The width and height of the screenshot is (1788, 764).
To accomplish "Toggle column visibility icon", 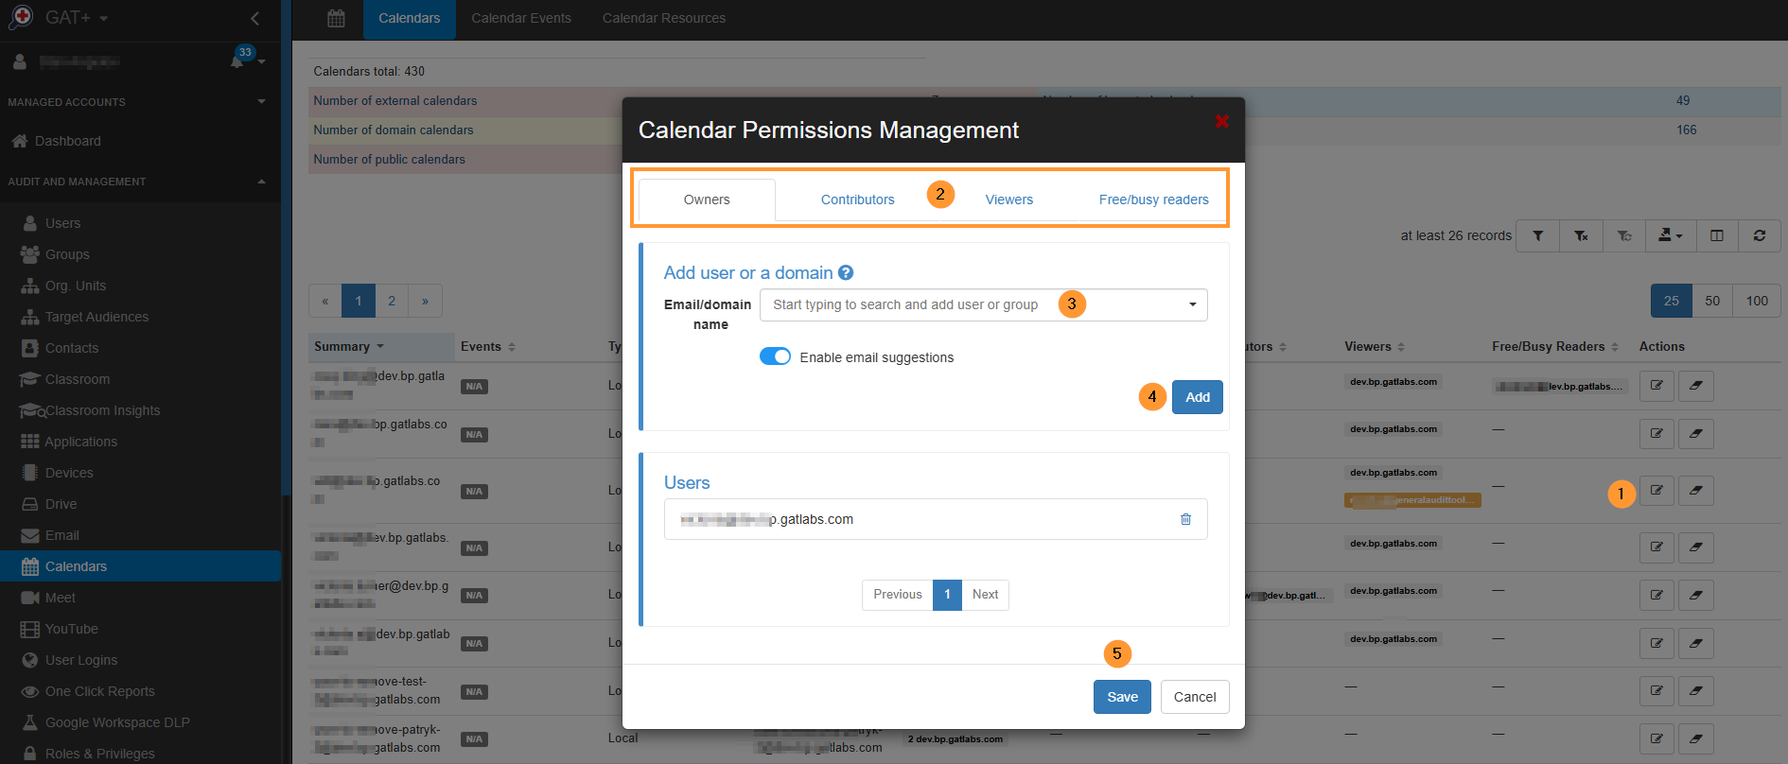I will (1716, 235).
